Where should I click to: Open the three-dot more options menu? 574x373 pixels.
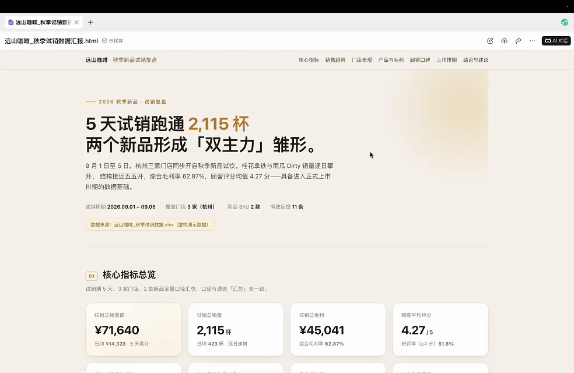[x=532, y=41]
